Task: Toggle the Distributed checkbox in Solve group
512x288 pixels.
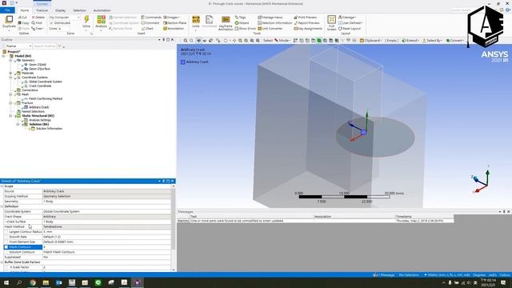Action: click(x=51, y=23)
